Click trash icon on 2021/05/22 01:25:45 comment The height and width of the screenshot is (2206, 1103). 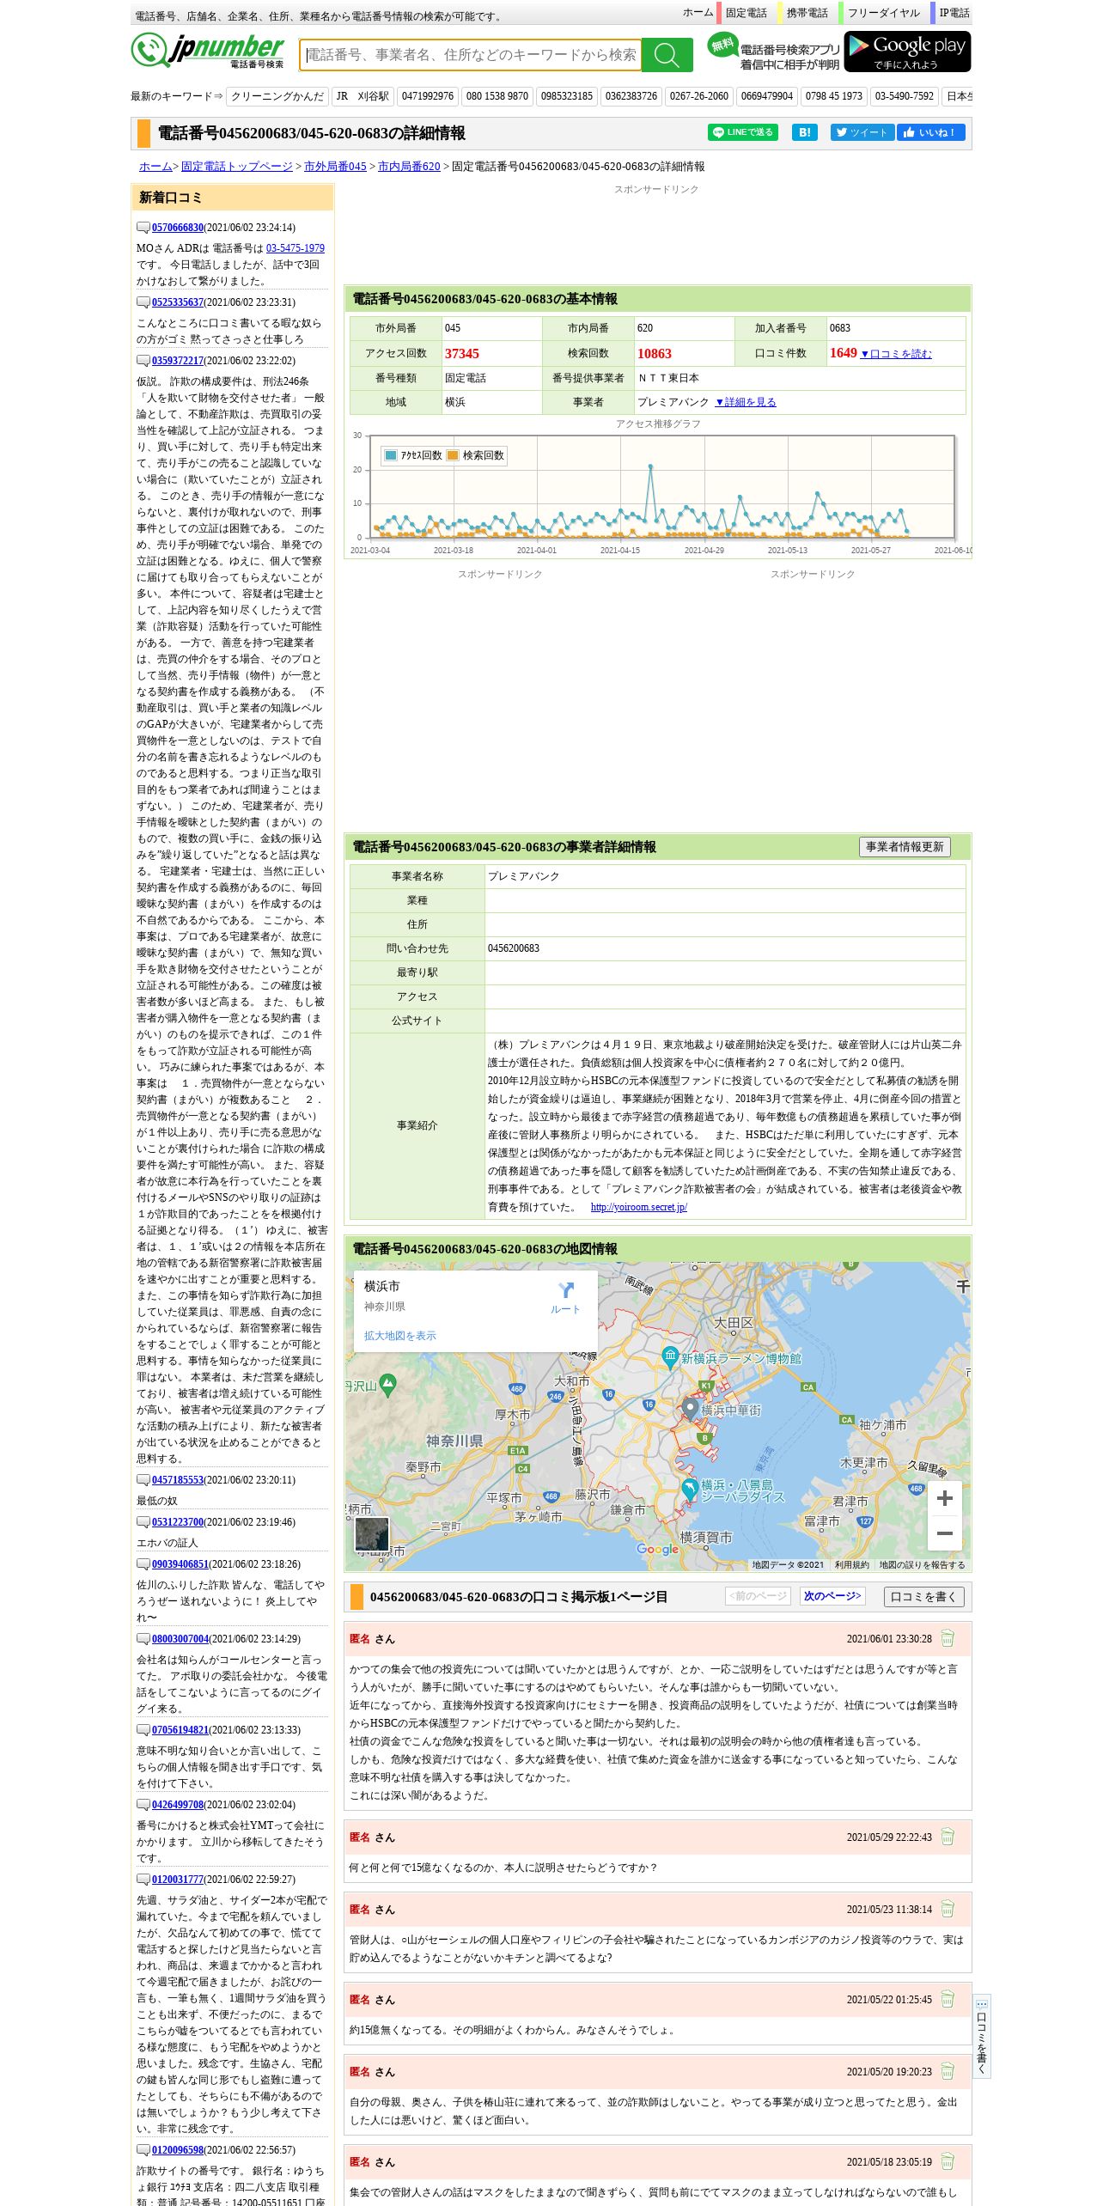(948, 1999)
